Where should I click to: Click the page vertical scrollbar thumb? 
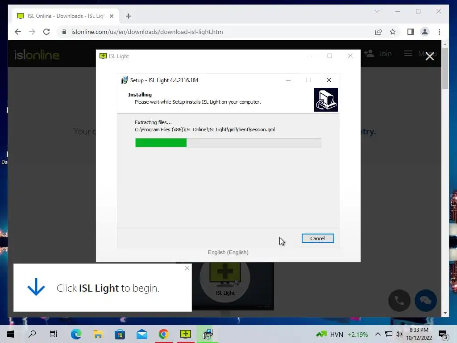(445, 68)
